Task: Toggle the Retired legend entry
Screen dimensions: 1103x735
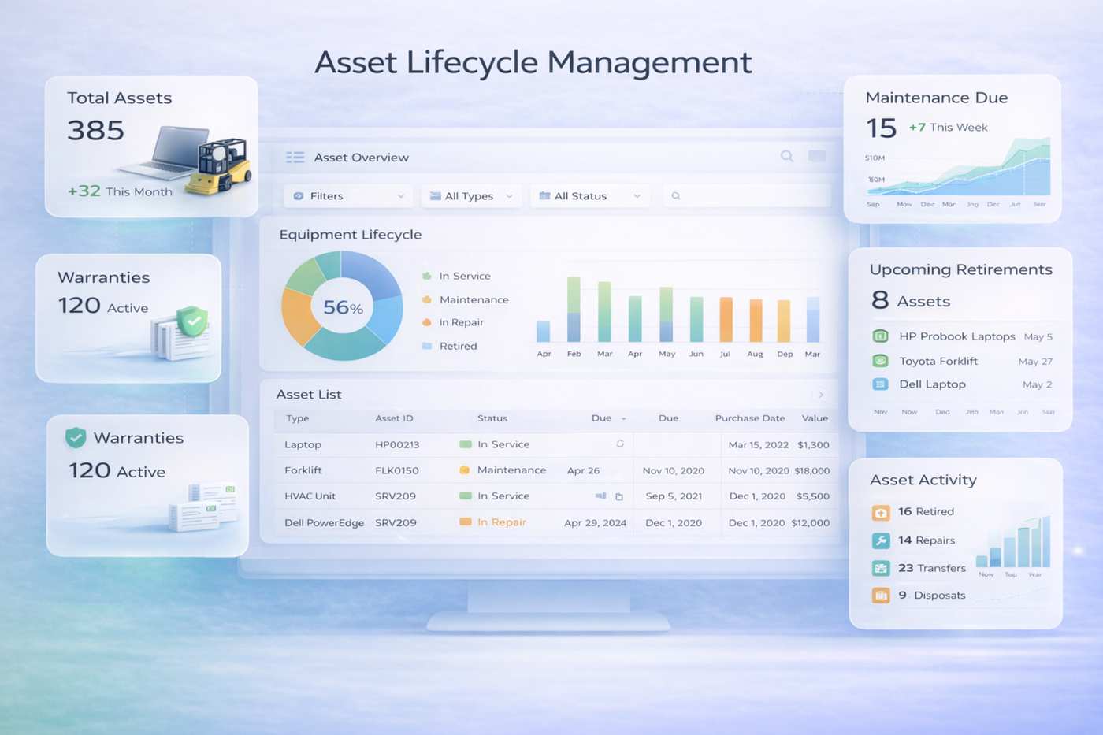Action: (x=456, y=346)
